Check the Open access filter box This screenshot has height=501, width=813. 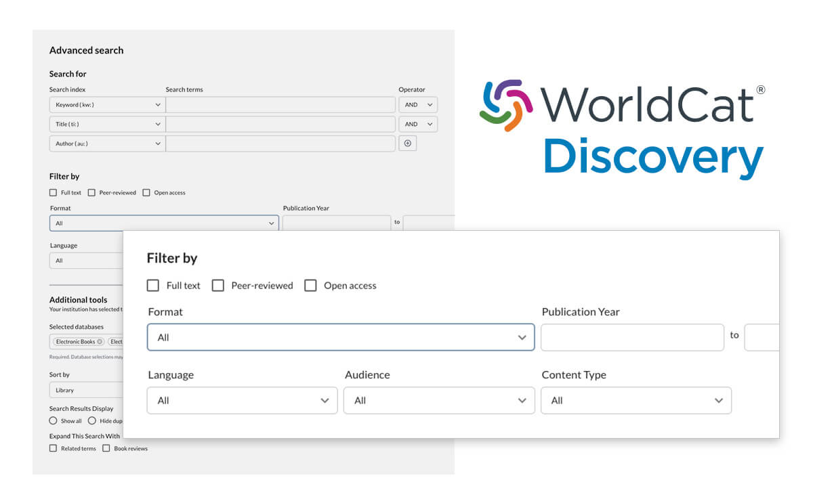[310, 285]
